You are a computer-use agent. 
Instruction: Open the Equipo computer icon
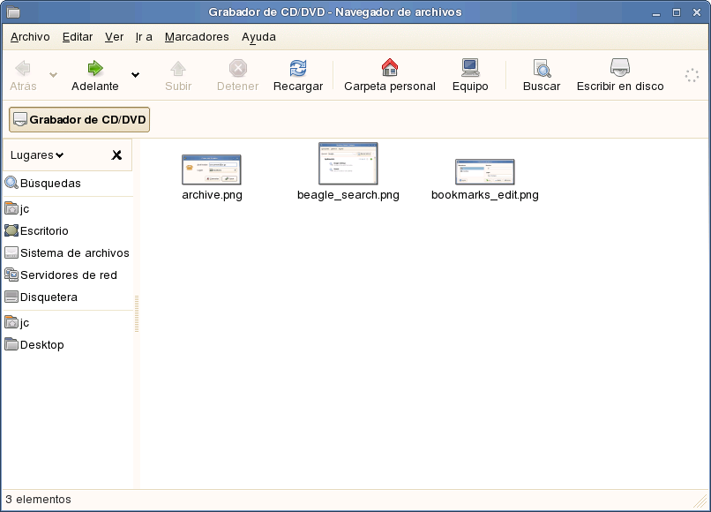[470, 68]
